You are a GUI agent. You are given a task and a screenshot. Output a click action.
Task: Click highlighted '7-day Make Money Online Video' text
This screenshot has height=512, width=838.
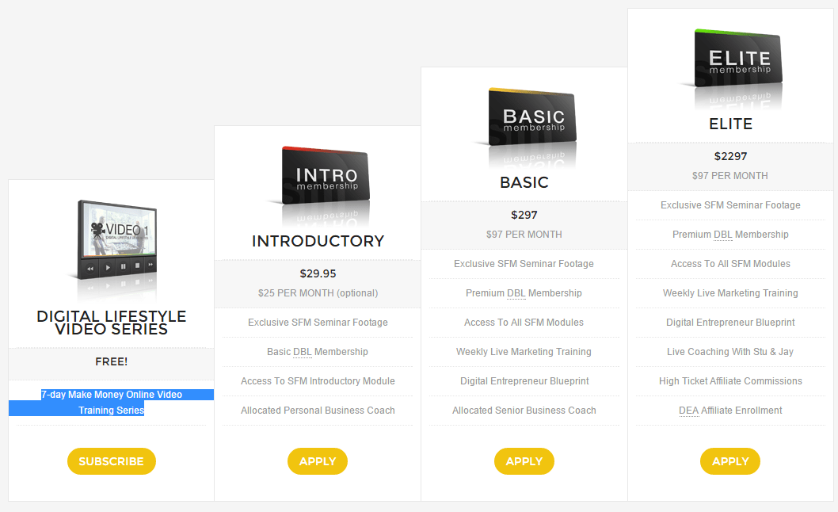pos(112,394)
